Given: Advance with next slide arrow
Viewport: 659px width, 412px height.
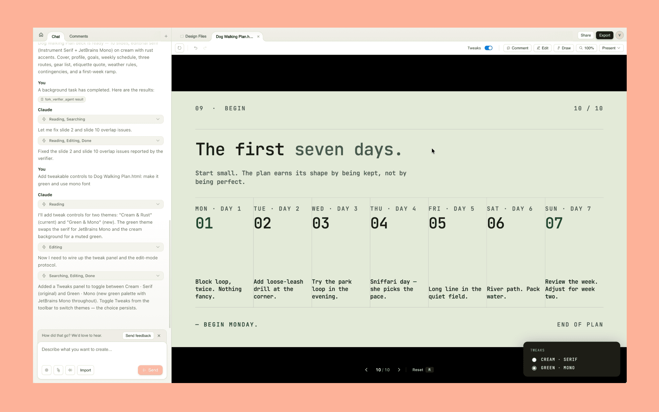Looking at the screenshot, I should click(x=399, y=370).
